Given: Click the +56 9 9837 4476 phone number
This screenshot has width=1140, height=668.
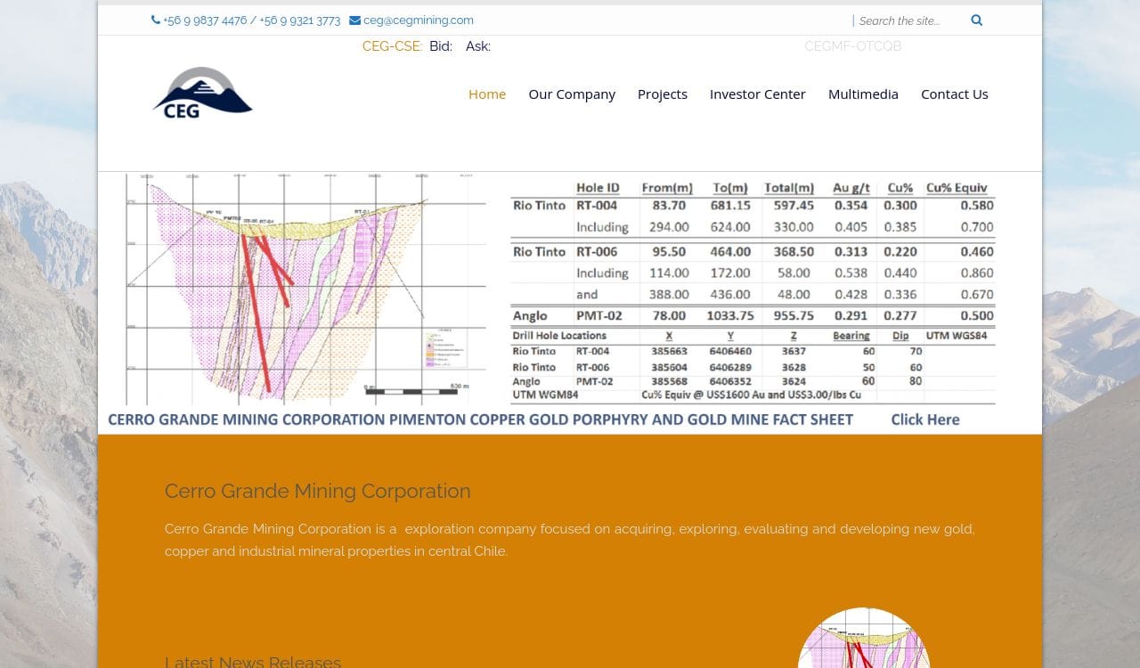Looking at the screenshot, I should click(x=205, y=20).
